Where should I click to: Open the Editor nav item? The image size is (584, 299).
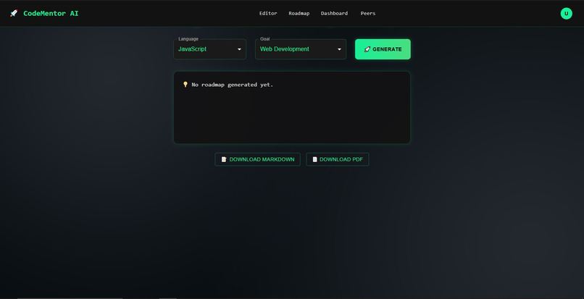click(x=268, y=14)
